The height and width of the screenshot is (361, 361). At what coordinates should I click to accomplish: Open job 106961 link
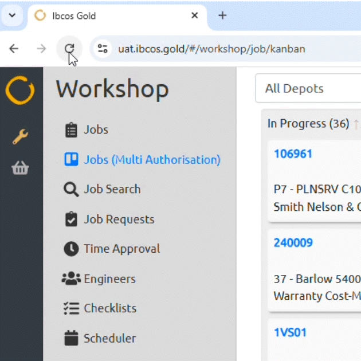click(293, 154)
